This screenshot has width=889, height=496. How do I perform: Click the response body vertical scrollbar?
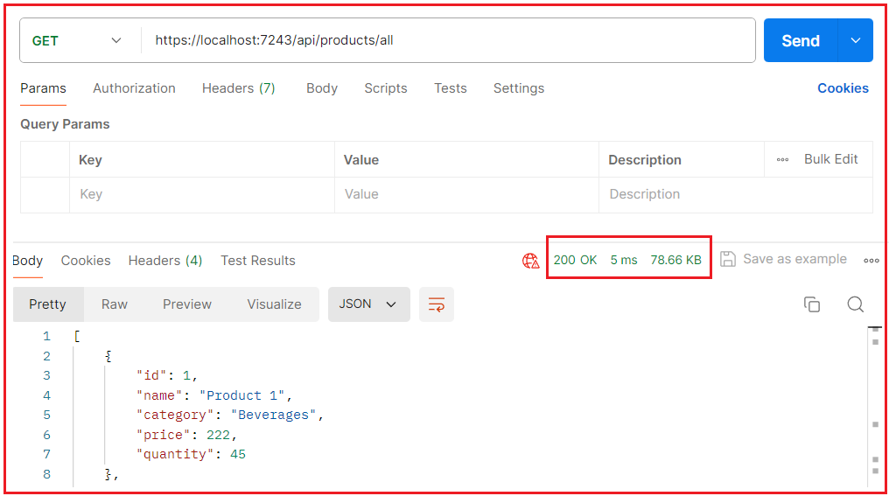click(875, 406)
